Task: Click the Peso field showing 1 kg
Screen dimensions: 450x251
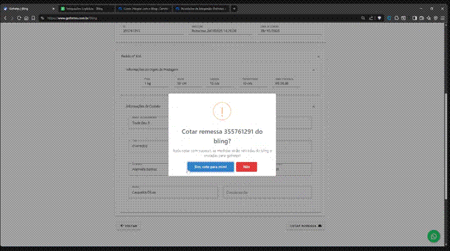Action: pyautogui.click(x=157, y=83)
